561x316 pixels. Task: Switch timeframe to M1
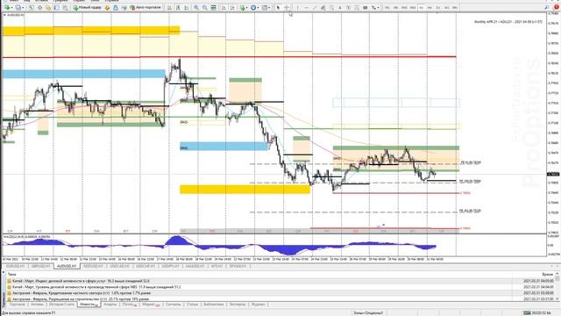[x=387, y=7]
